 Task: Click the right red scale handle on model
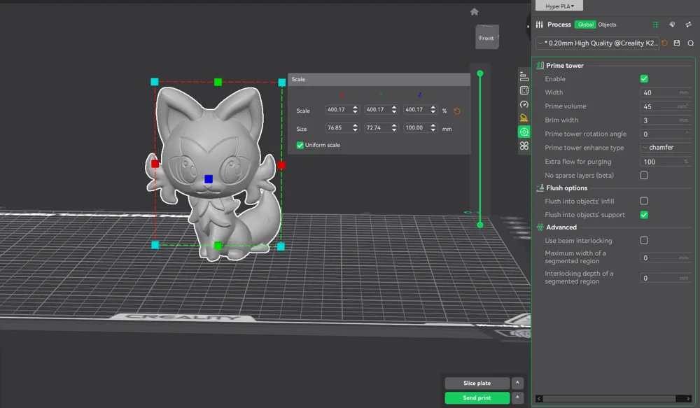coord(281,165)
